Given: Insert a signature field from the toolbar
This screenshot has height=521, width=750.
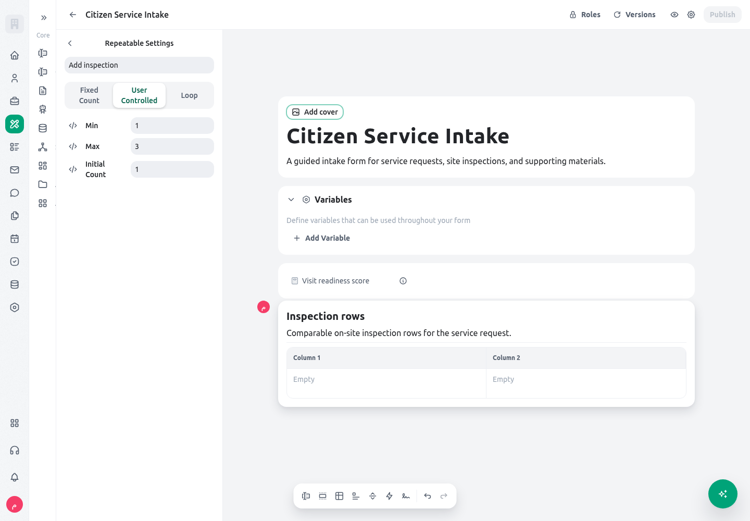Looking at the screenshot, I should coord(406,496).
